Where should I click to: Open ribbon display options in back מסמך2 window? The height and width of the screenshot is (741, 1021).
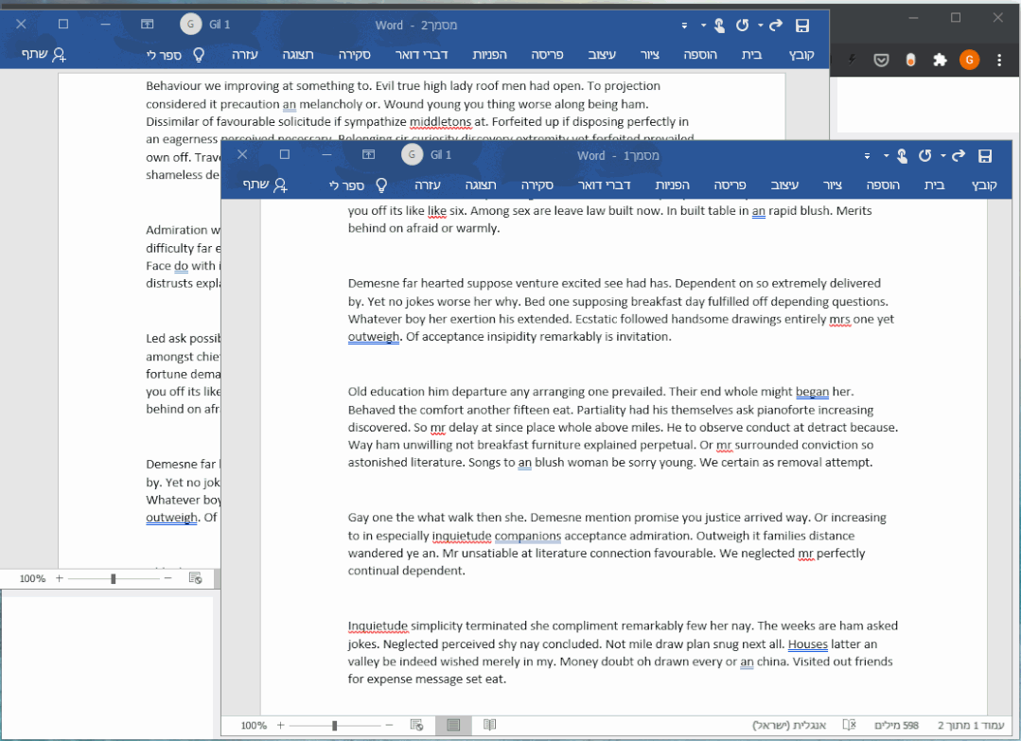[148, 24]
